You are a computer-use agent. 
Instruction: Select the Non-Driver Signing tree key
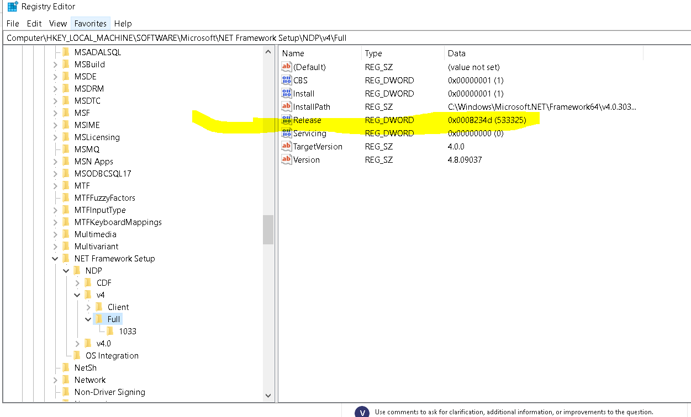pos(110,392)
